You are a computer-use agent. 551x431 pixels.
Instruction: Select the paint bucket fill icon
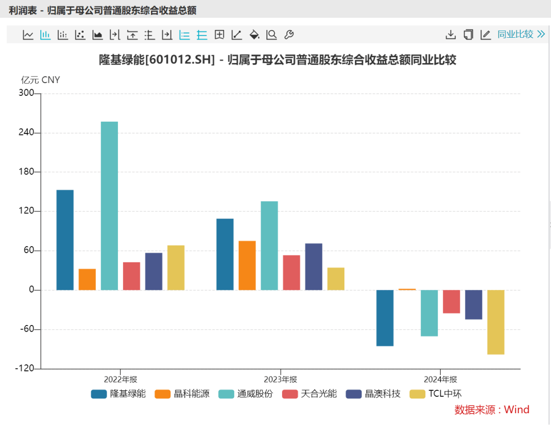click(x=254, y=35)
